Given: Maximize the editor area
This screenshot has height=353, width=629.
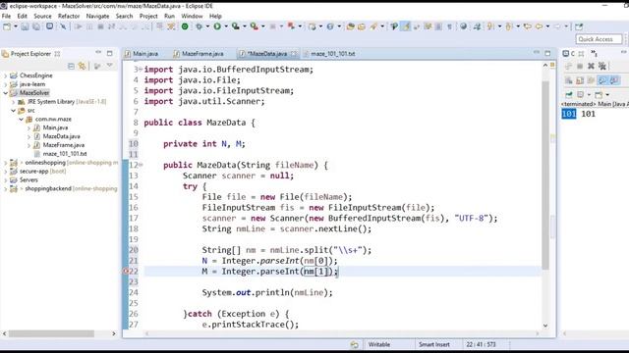Looking at the screenshot, I should click(x=547, y=53).
